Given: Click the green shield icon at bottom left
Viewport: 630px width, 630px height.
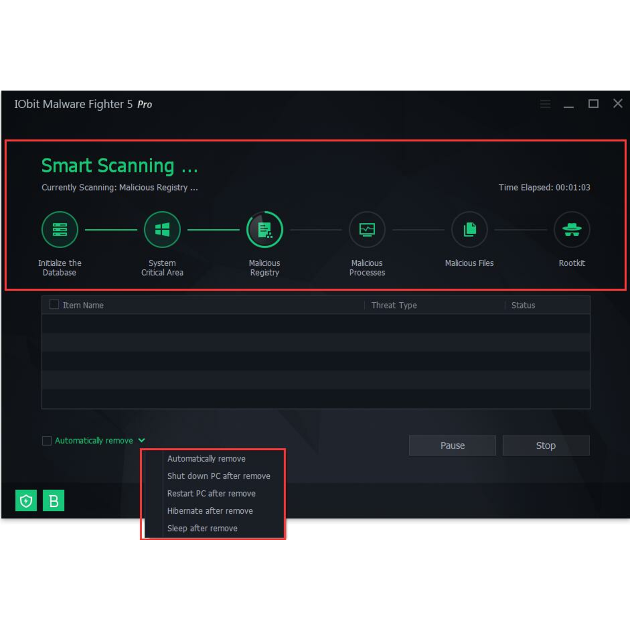Looking at the screenshot, I should [26, 501].
